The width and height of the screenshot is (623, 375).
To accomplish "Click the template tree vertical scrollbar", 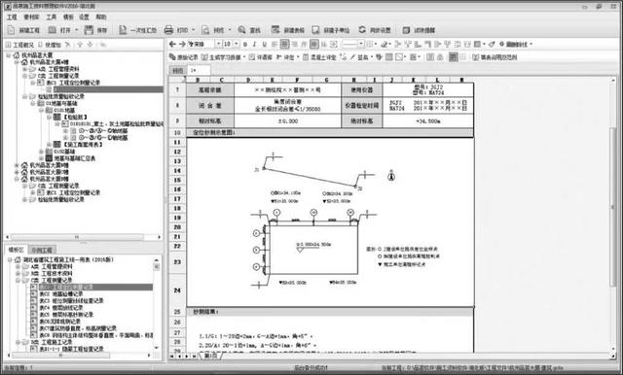I will tap(156, 267).
